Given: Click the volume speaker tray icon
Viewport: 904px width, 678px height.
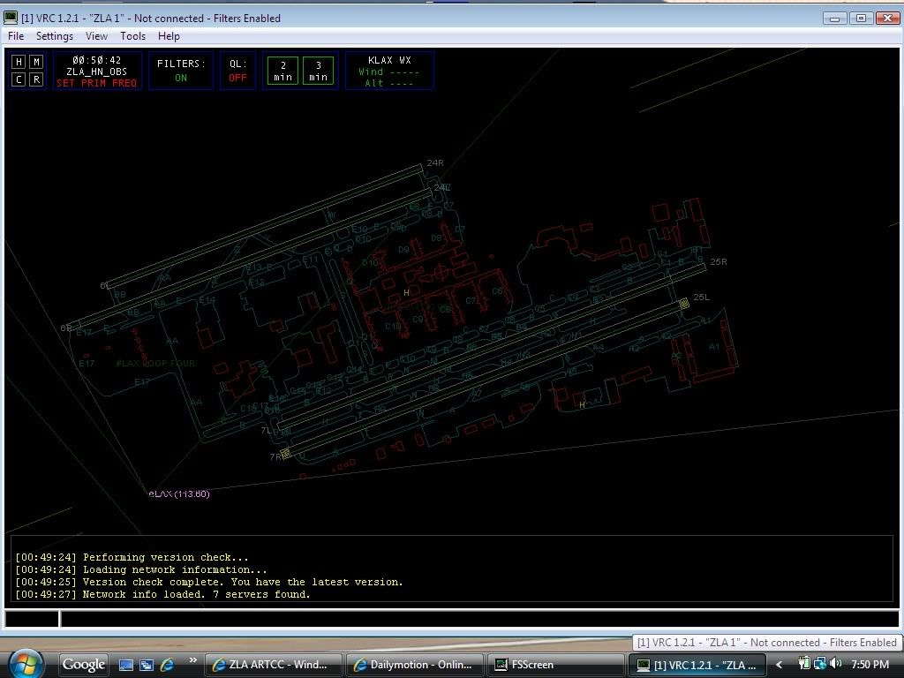Looking at the screenshot, I should [x=835, y=664].
